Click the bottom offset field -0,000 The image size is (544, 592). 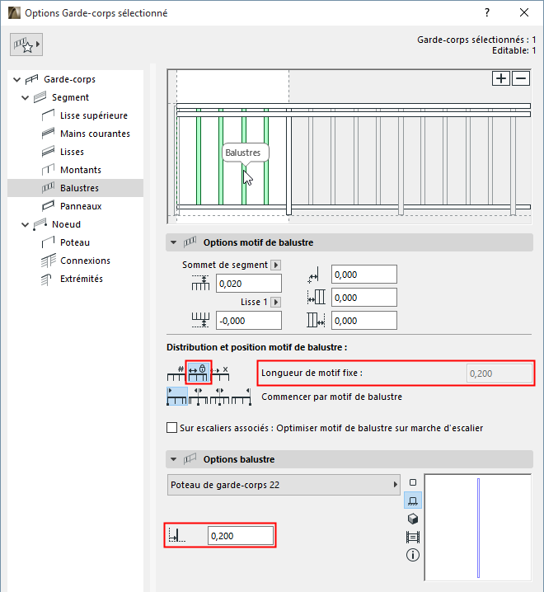(x=249, y=321)
